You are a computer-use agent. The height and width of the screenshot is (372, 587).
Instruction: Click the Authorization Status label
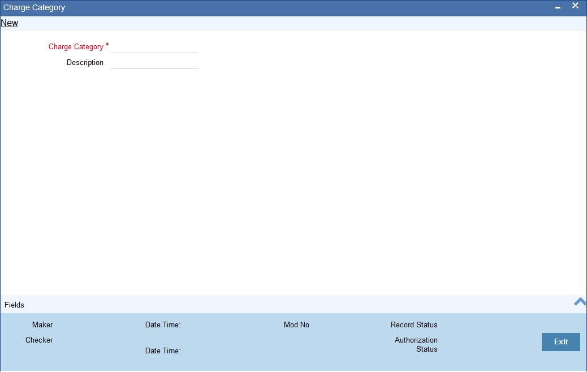click(x=416, y=345)
